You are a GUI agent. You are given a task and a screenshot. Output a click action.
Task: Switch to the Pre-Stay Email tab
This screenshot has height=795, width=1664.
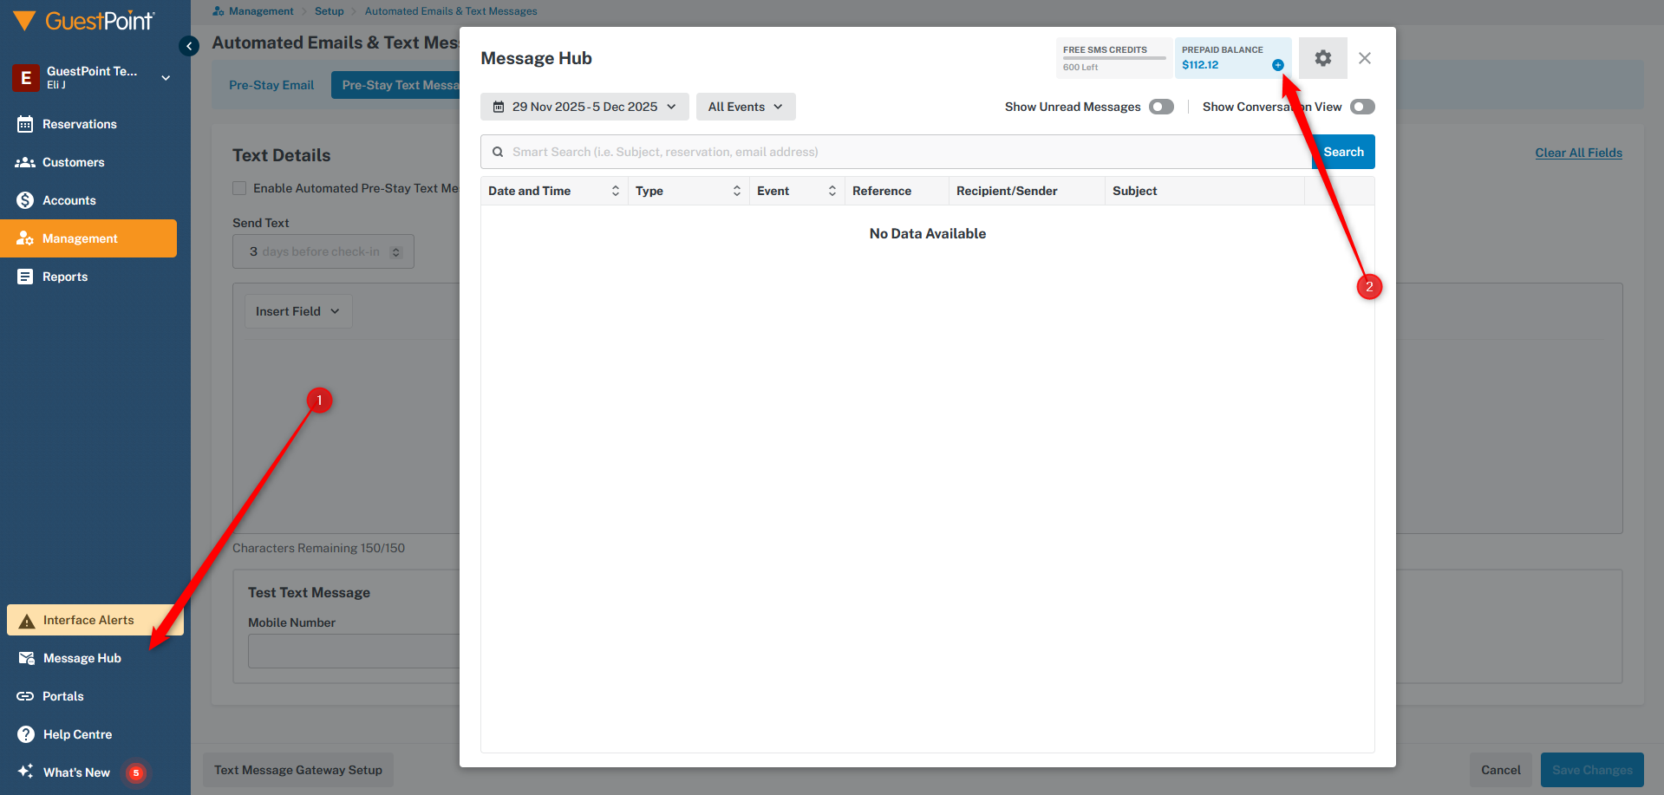[x=271, y=85]
